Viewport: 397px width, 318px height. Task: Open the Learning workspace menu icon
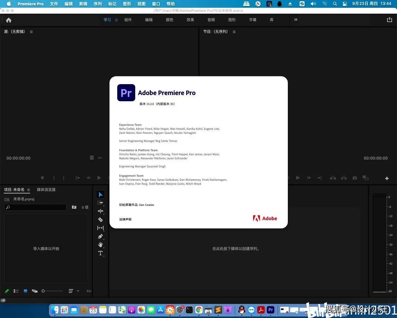click(x=116, y=20)
